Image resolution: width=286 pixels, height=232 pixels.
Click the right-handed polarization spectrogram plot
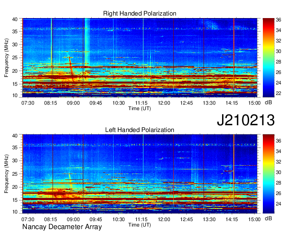tap(140, 58)
